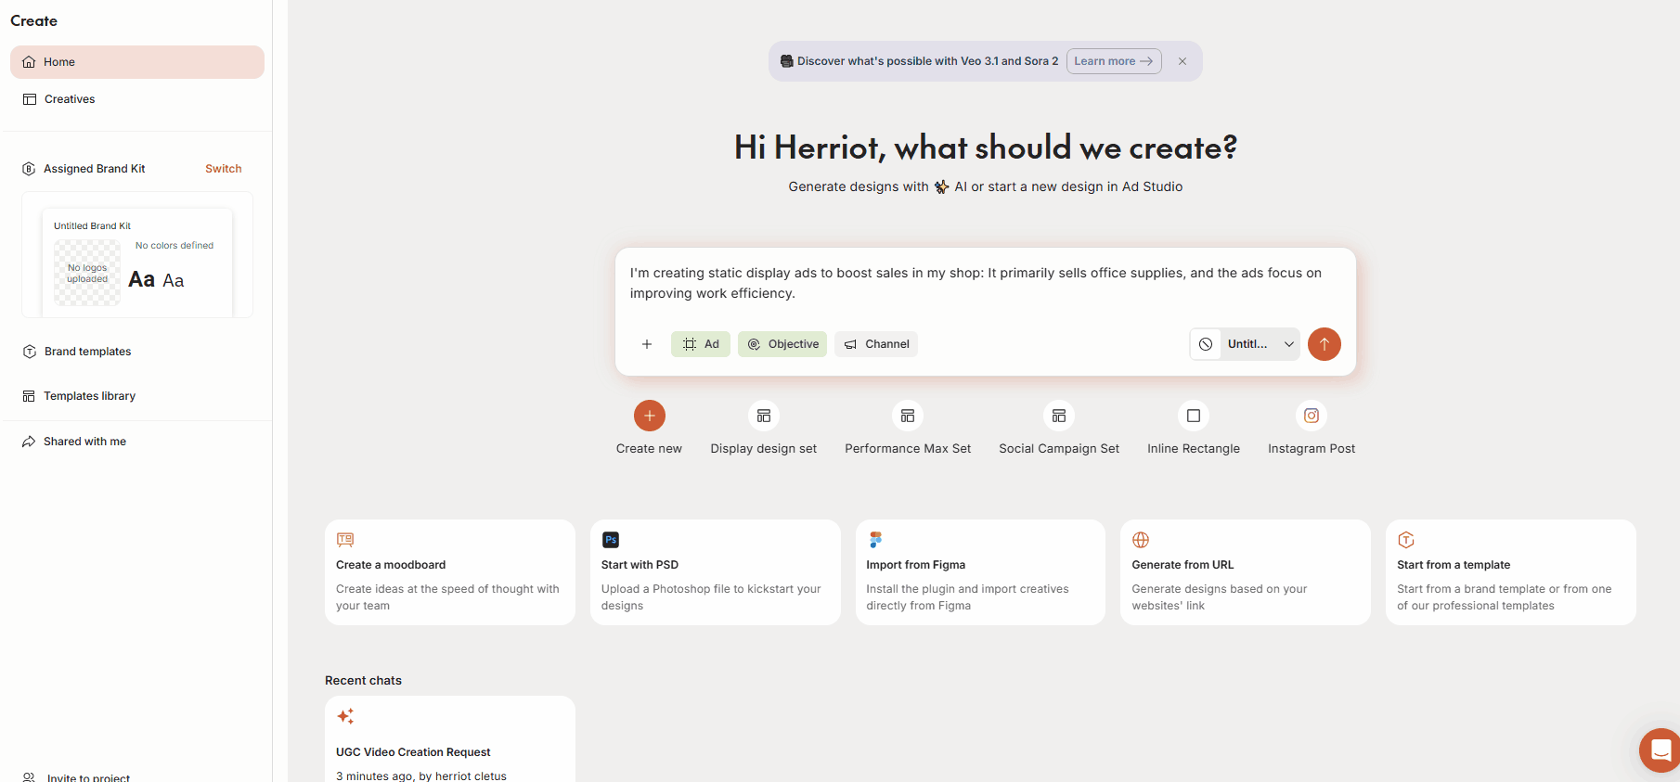Select the Display design set icon
The image size is (1680, 782).
pos(763,416)
